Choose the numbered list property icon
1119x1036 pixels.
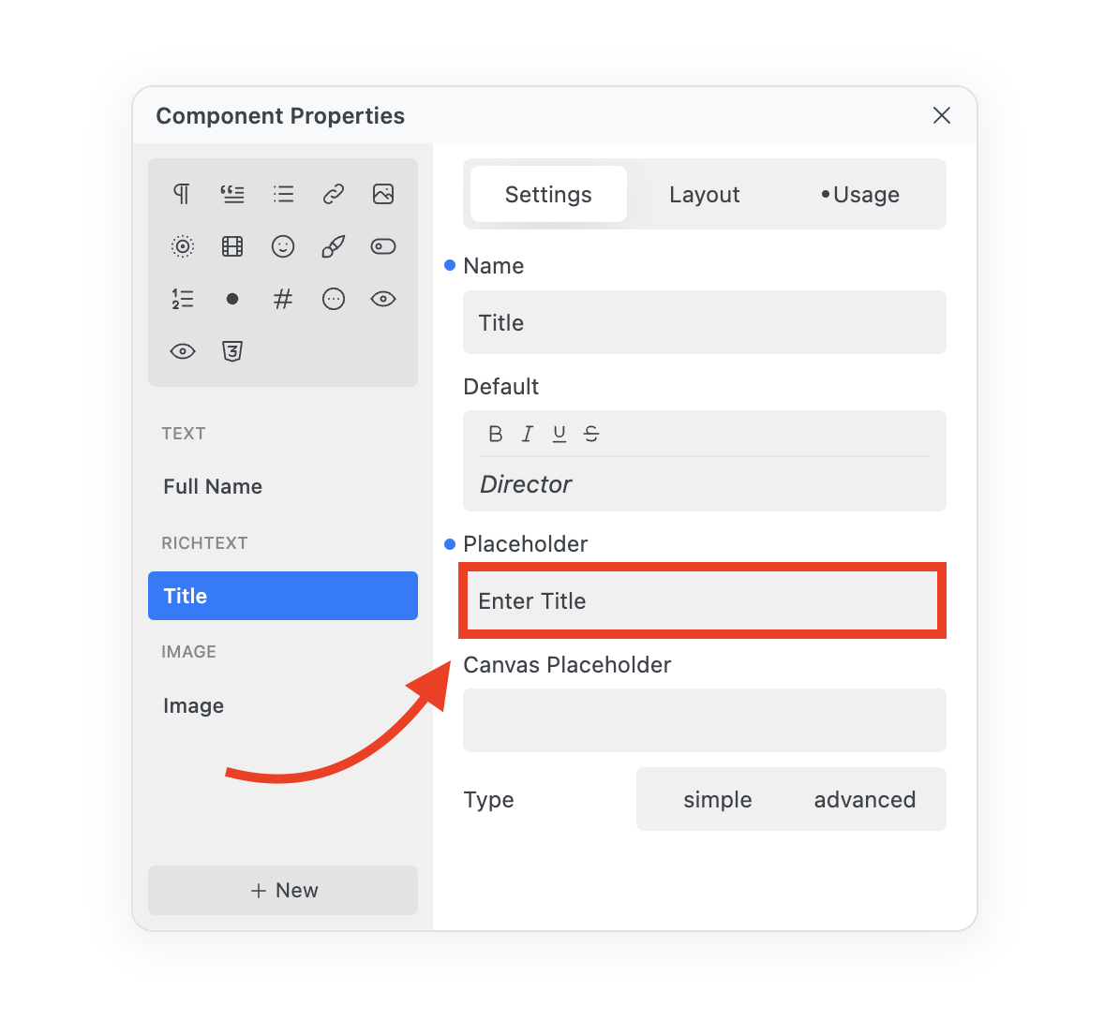coord(182,299)
